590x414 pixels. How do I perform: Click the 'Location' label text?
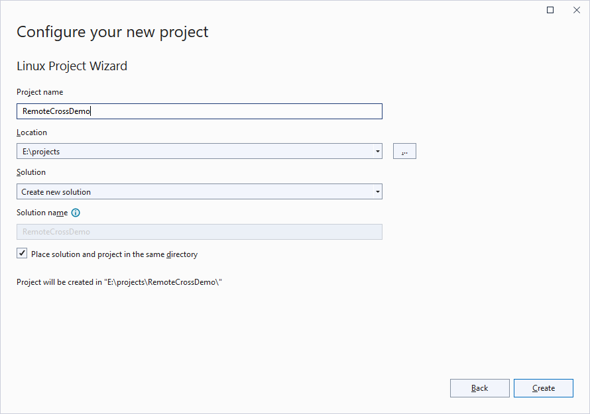pyautogui.click(x=32, y=132)
